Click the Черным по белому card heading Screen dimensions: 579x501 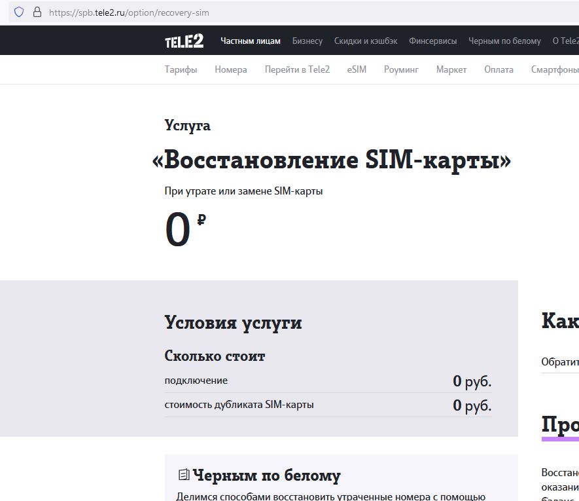[267, 475]
